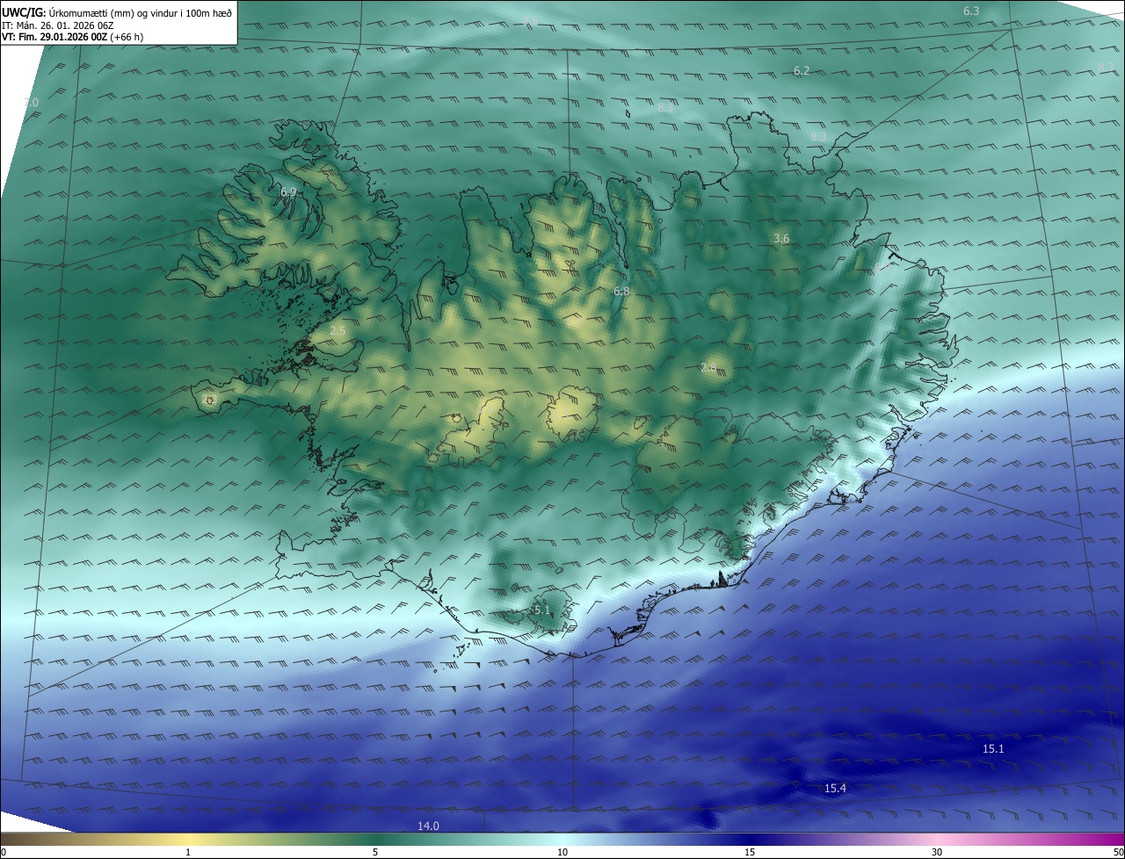This screenshot has height=859, width=1125.
Task: Click the 2.5 value on the map
Action: [x=337, y=330]
